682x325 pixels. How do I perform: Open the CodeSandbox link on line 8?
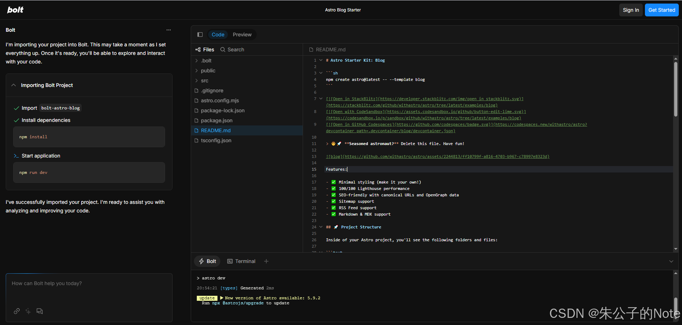426,115
